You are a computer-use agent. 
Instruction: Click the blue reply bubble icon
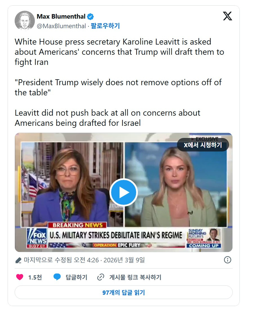point(57,277)
